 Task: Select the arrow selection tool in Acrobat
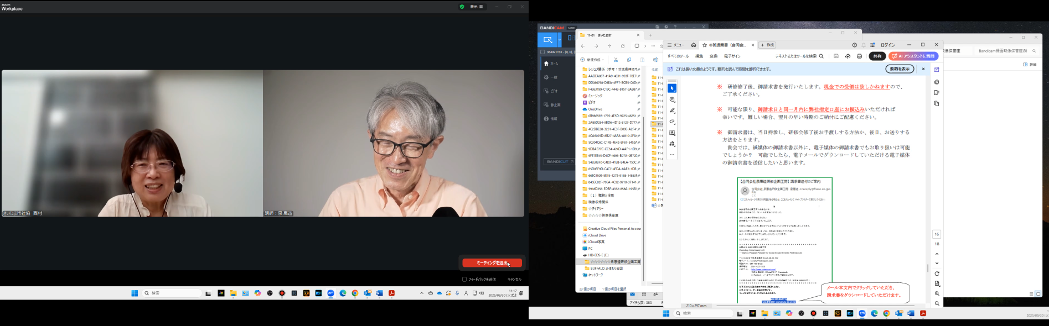(672, 88)
